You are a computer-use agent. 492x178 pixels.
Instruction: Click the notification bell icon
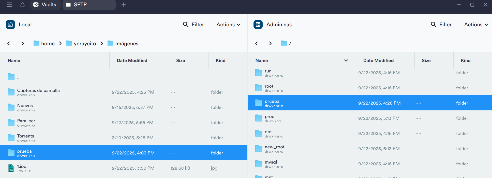tap(22, 5)
